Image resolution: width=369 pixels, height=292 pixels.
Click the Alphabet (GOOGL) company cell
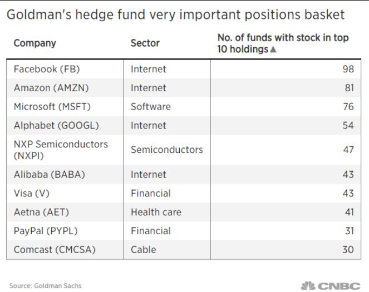65,126
